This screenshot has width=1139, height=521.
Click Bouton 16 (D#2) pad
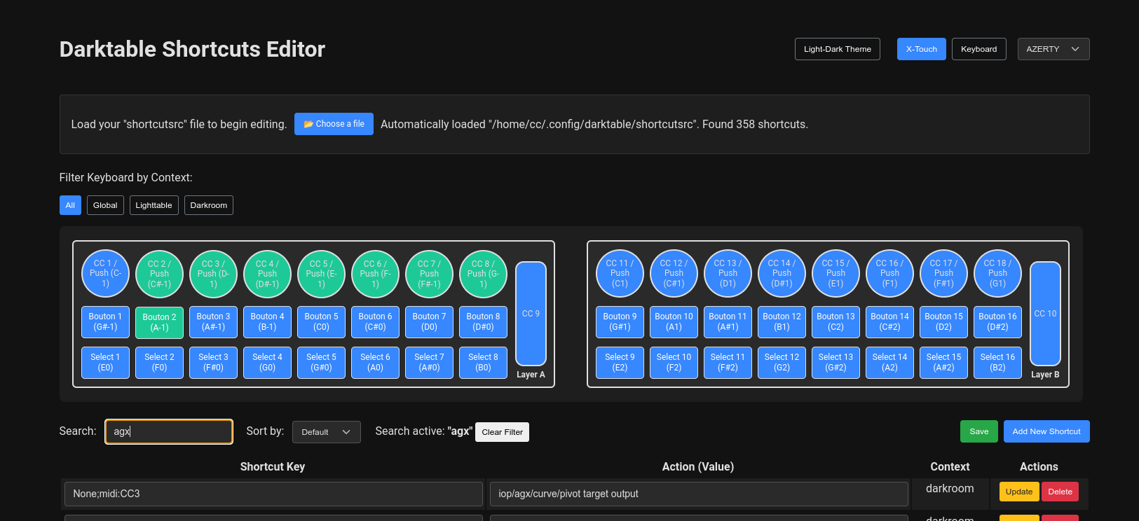pos(998,322)
